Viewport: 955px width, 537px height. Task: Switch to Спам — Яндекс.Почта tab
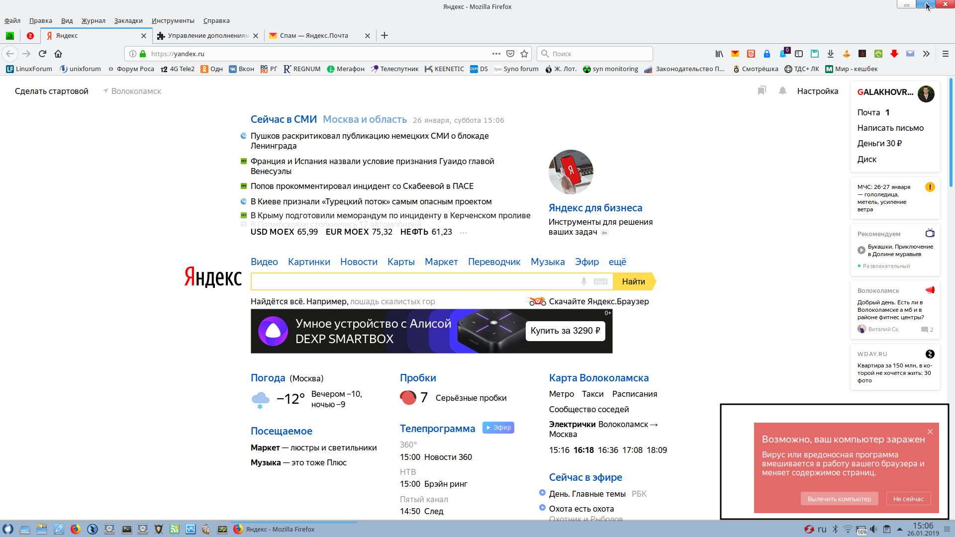313,36
